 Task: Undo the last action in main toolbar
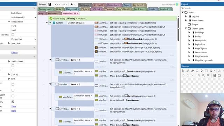(56, 5)
